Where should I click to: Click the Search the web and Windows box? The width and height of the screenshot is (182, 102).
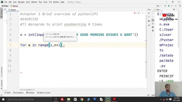coord(29,99)
